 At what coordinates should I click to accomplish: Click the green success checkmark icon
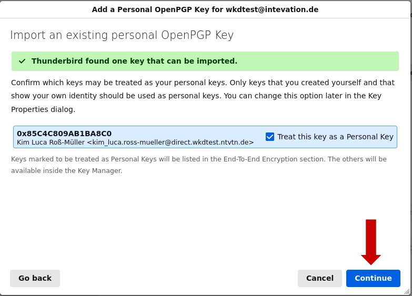click(x=22, y=61)
